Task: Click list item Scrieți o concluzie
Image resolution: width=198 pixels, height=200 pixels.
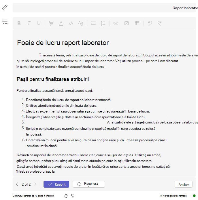Action: (x=90, y=132)
